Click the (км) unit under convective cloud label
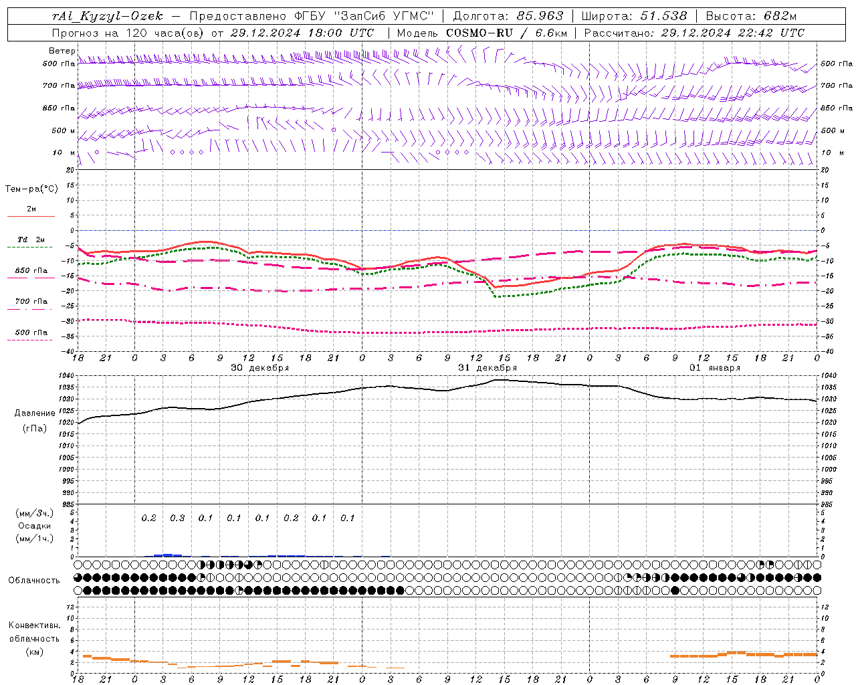The width and height of the screenshot is (856, 685). [x=34, y=652]
